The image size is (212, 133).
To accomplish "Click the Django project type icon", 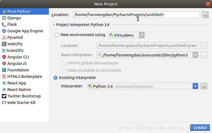I will coord(4,18).
